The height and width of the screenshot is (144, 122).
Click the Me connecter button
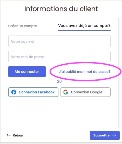(27, 72)
